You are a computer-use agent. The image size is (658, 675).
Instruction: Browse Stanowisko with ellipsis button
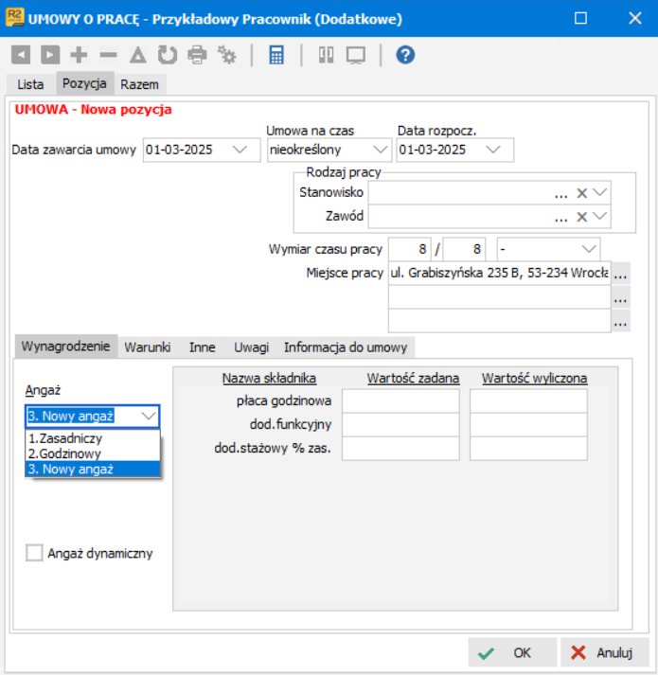tap(561, 194)
